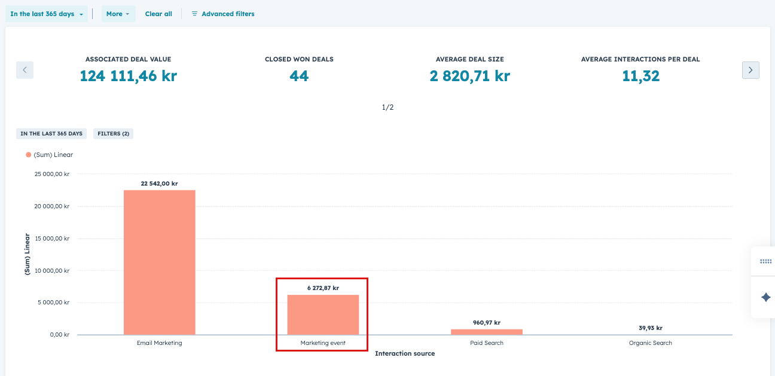Click the FILTERS (2) chip
This screenshot has width=775, height=376.
(112, 134)
